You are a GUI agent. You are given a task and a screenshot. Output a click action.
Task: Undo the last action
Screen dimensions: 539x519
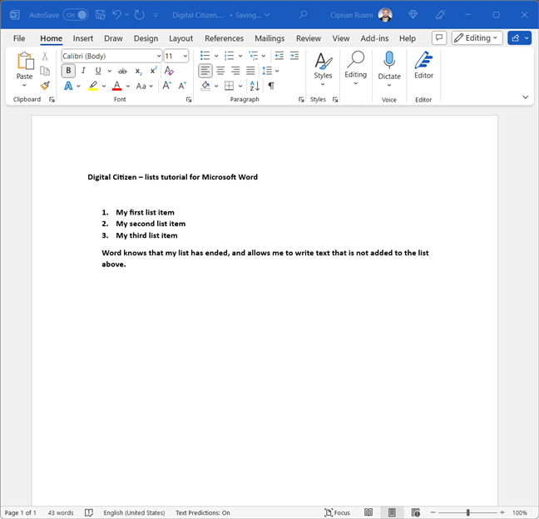coord(117,15)
